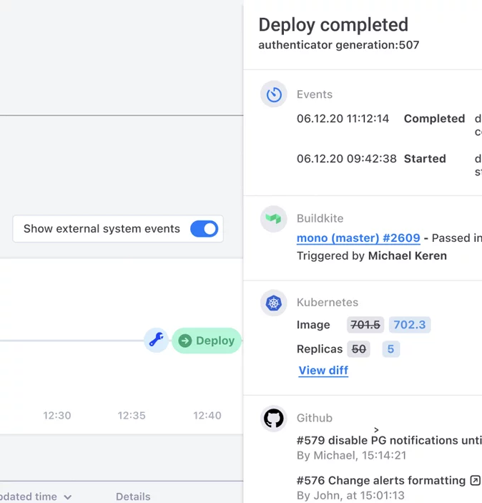
Task: Click new replicas value 5
Action: [390, 349]
